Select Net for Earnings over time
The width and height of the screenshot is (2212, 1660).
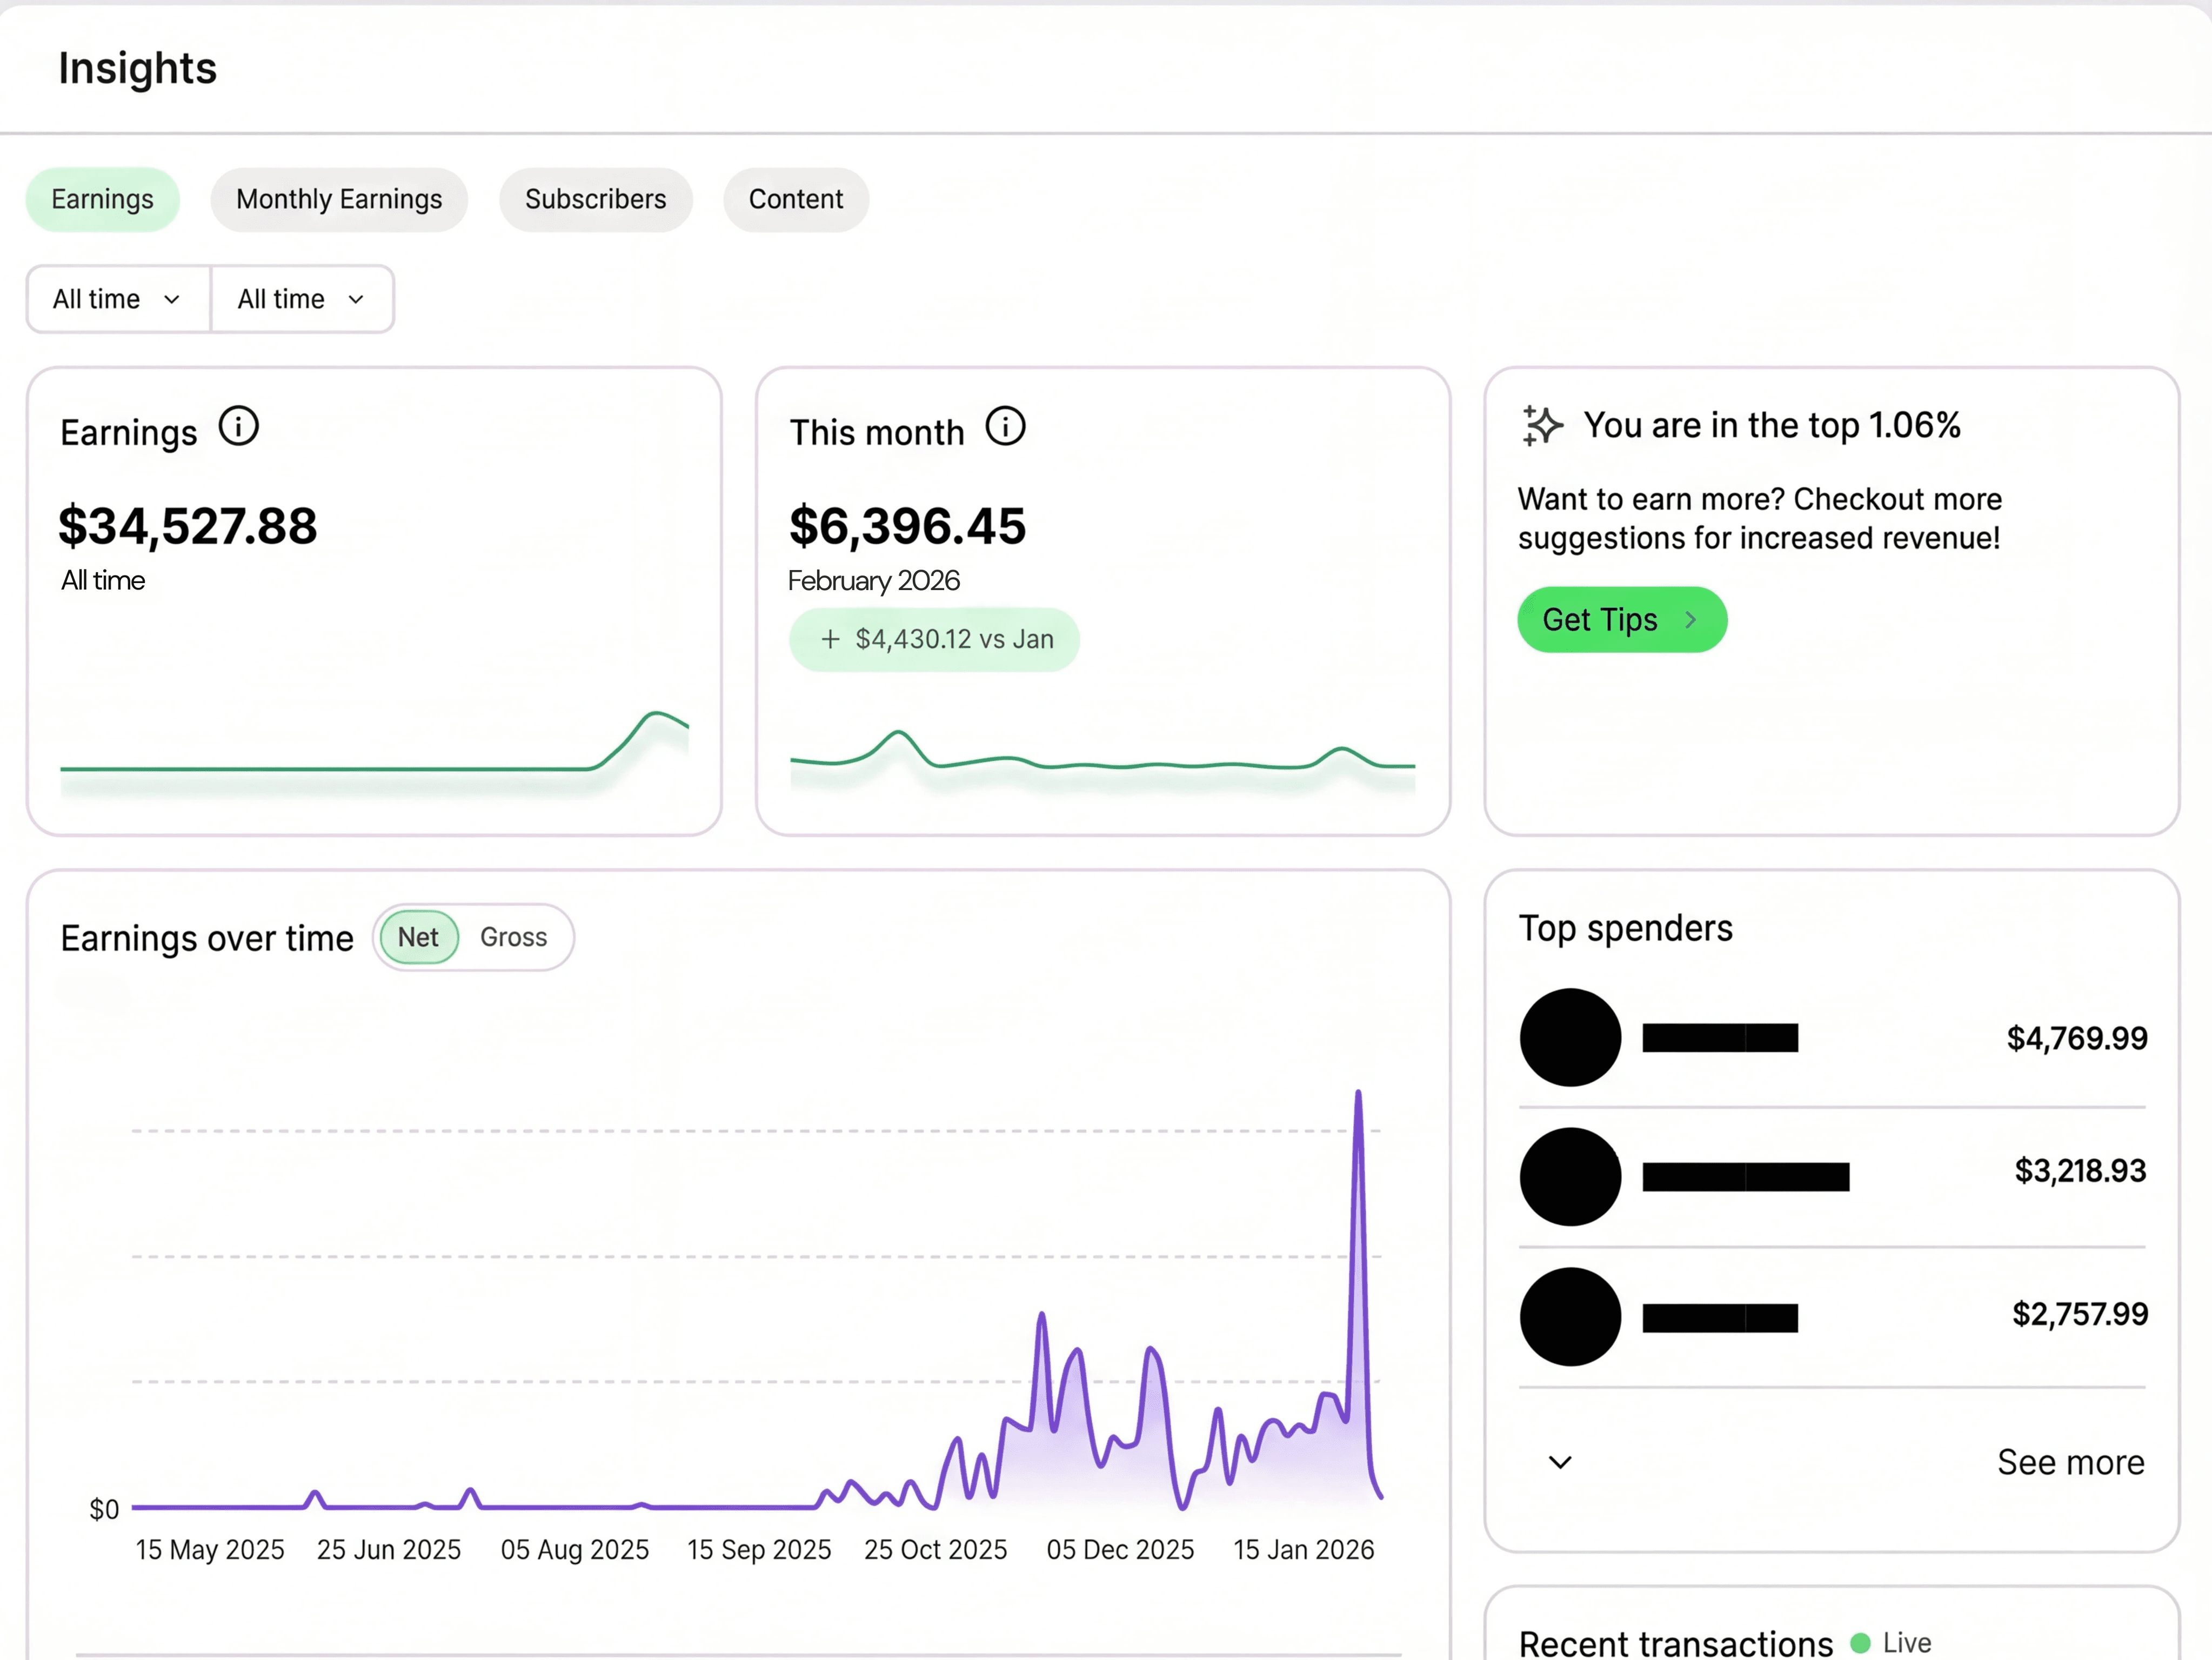coord(418,937)
